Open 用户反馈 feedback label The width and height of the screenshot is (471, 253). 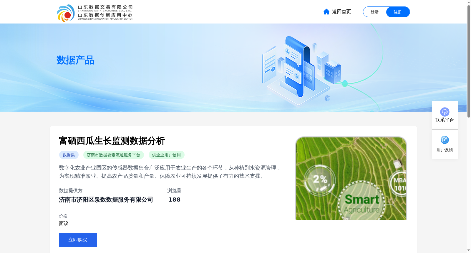tap(445, 150)
